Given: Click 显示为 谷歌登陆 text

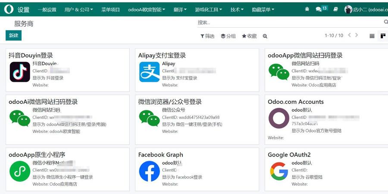Looking at the screenshot, I should coord(307,177).
